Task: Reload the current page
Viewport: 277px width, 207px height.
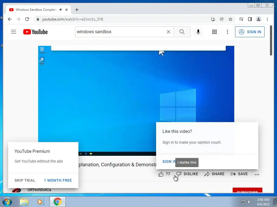Action: 27,19
